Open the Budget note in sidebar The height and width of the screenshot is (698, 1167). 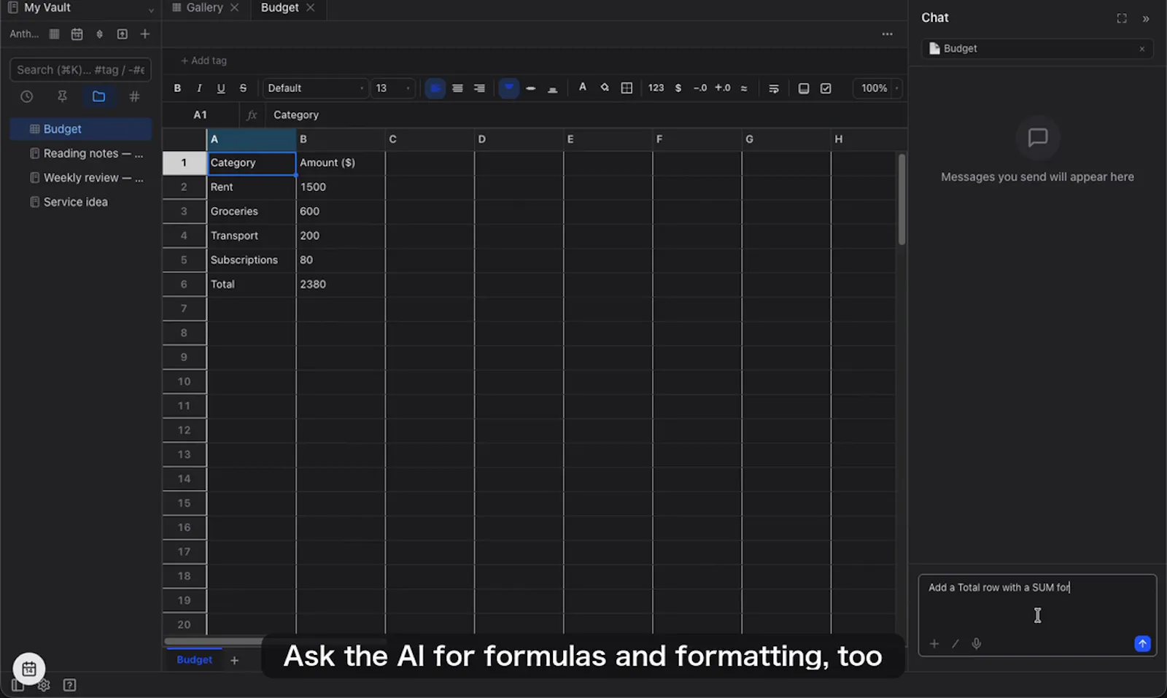pos(81,129)
